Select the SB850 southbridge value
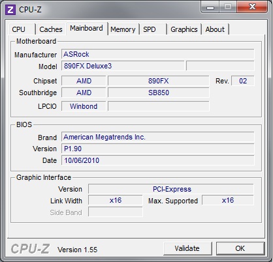 159,93
